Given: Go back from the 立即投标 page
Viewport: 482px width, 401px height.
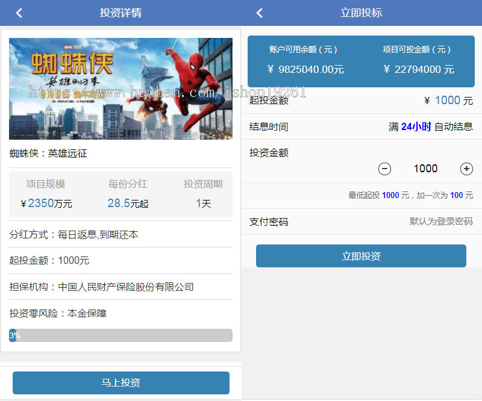Looking at the screenshot, I should pos(260,13).
